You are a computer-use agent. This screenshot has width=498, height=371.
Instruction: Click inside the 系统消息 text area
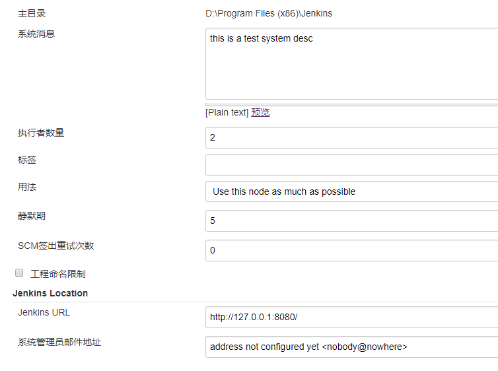click(x=351, y=64)
